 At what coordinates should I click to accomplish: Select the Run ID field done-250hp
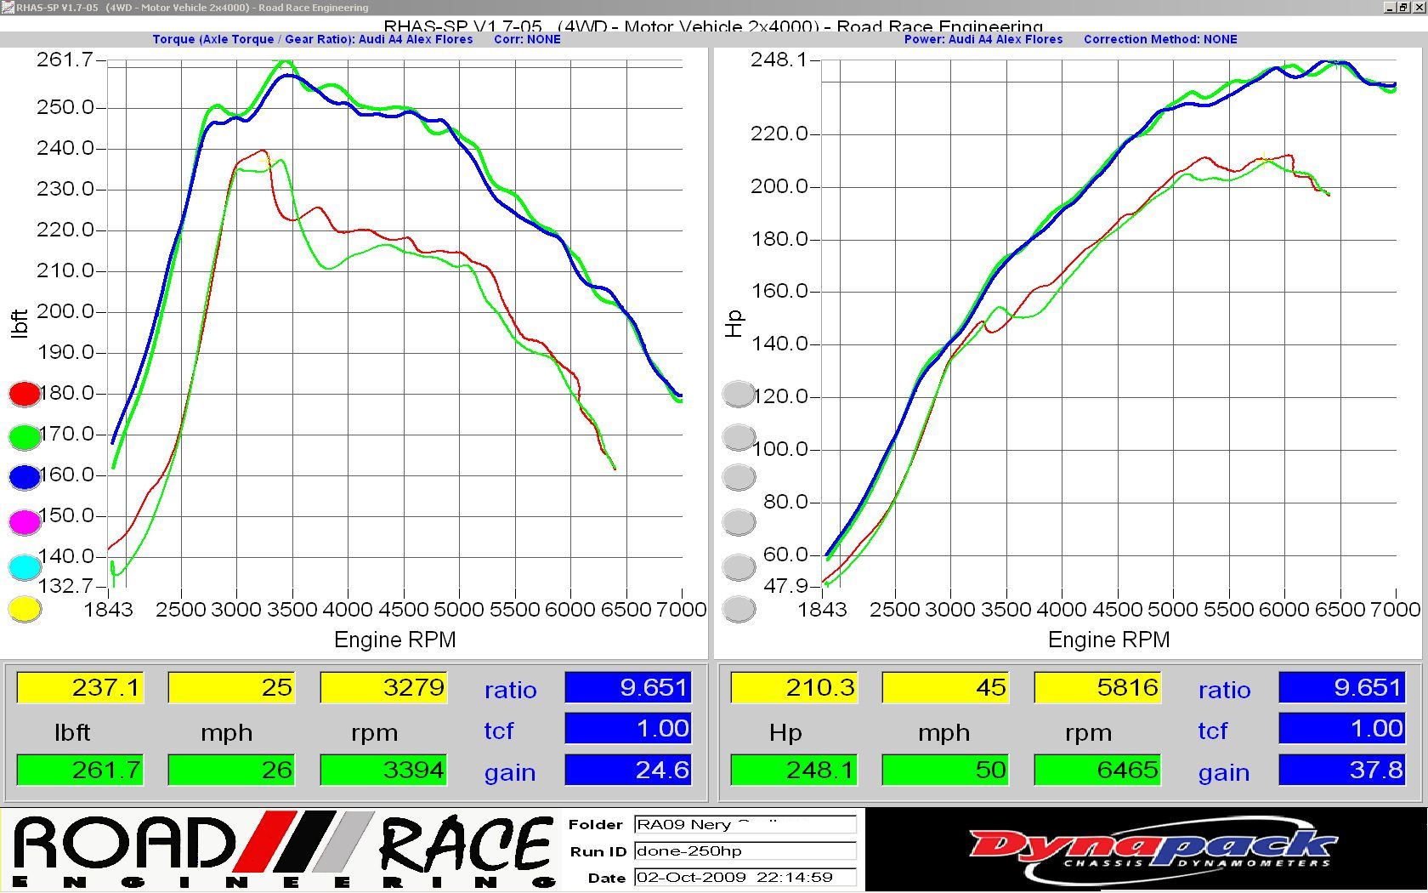point(745,851)
